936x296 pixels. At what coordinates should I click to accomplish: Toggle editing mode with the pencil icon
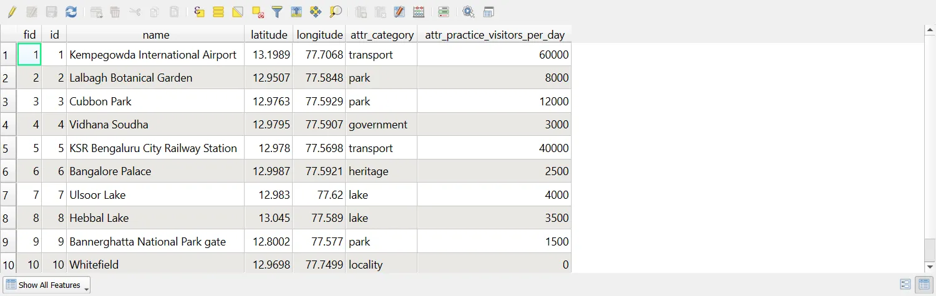[12, 12]
